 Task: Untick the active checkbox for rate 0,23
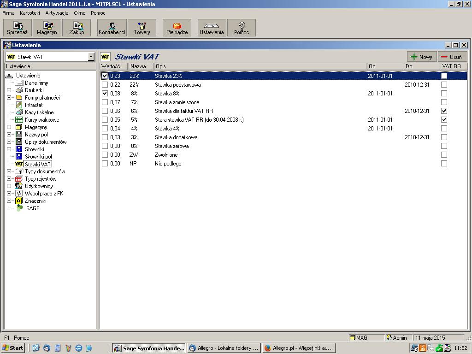105,76
